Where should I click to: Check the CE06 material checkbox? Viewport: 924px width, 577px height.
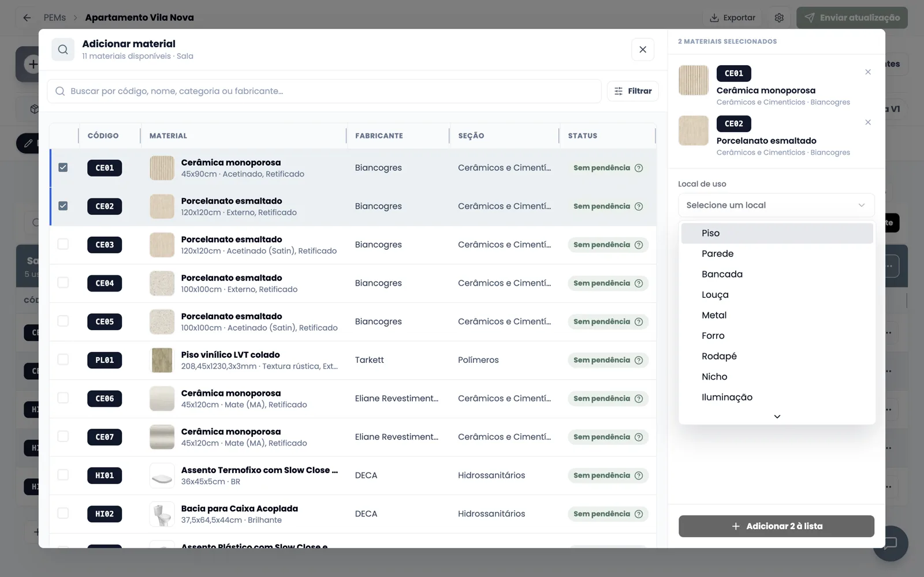click(x=63, y=398)
